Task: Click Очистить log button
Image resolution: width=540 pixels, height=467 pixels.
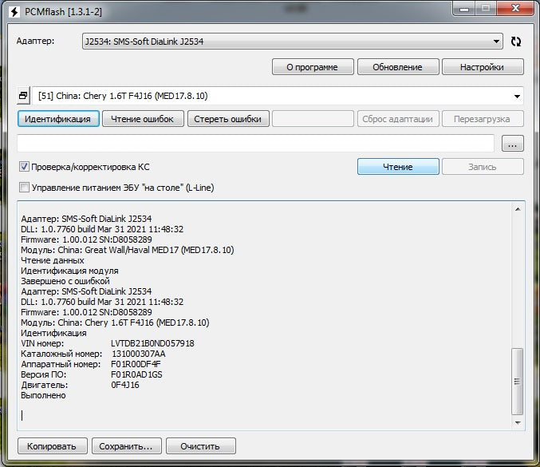Action: 201,446
